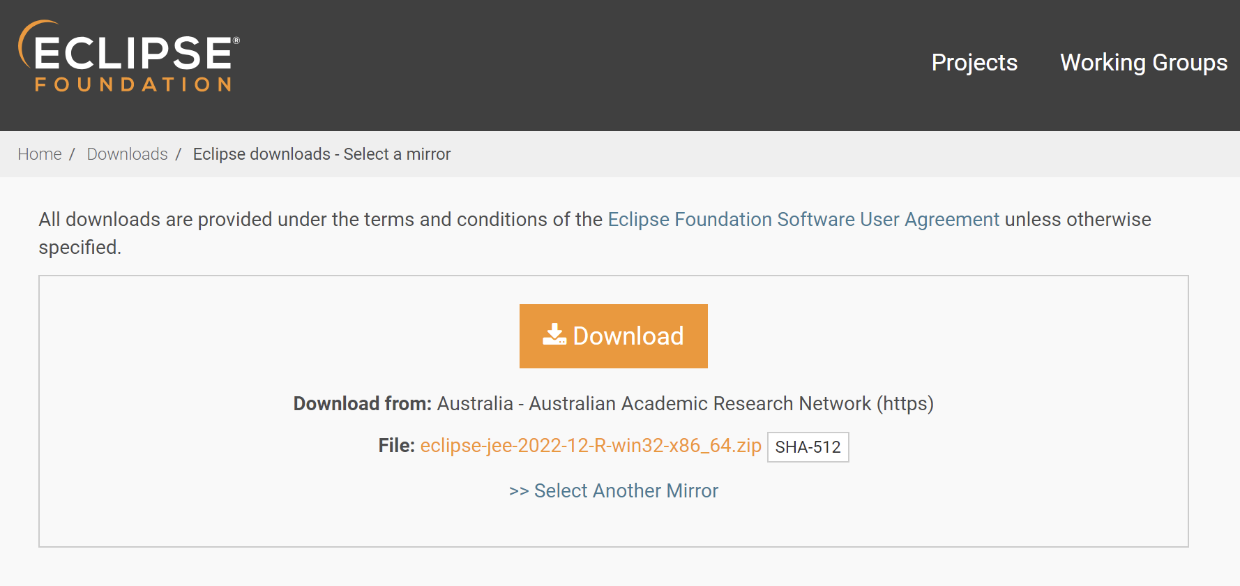Click the orange Download button

click(x=614, y=336)
